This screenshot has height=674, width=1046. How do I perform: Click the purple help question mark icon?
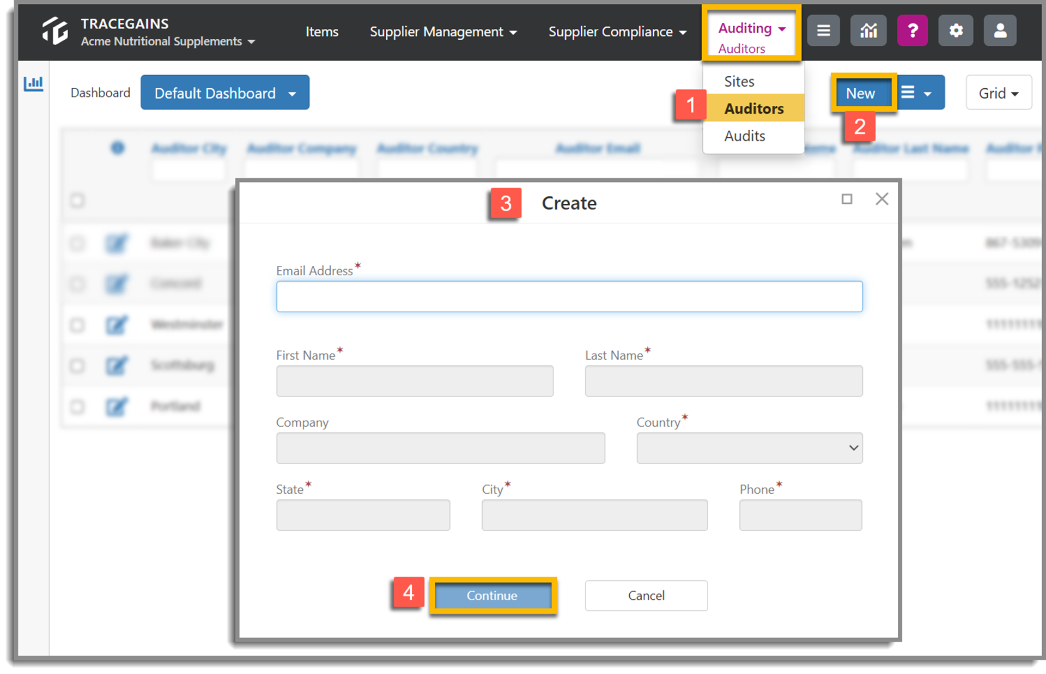[913, 31]
